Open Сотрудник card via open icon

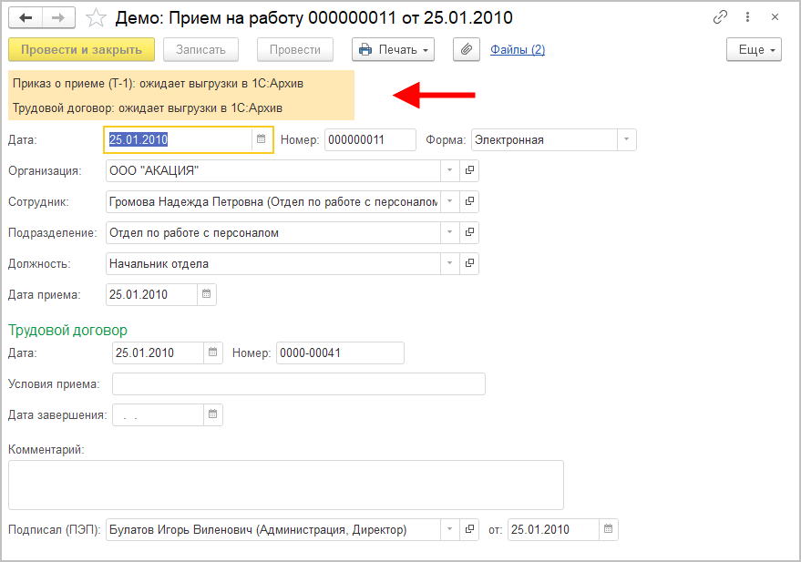(470, 201)
